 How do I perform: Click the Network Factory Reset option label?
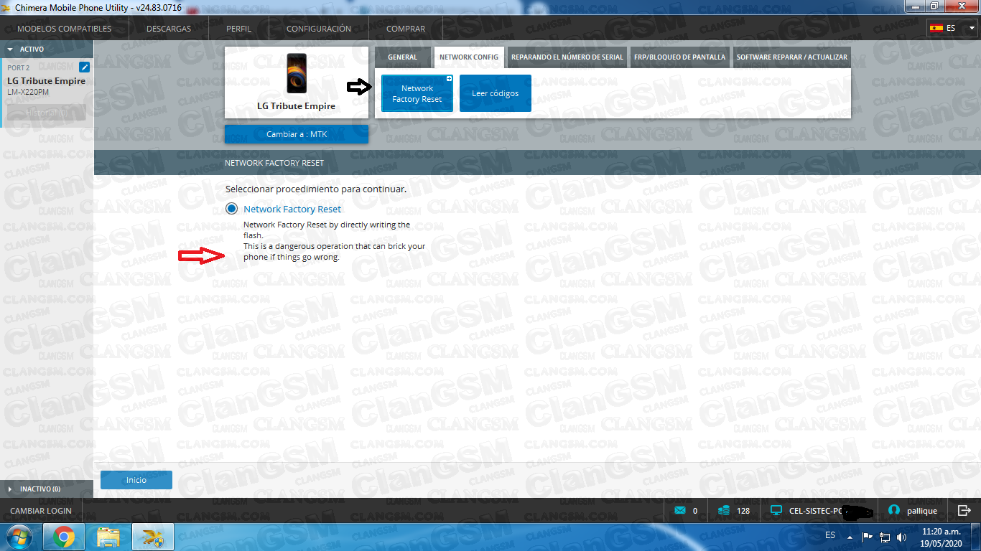pyautogui.click(x=292, y=209)
